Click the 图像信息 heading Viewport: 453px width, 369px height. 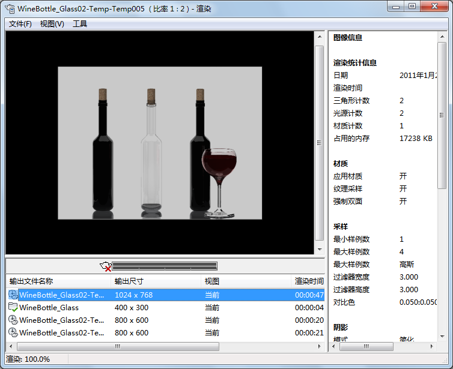point(347,38)
